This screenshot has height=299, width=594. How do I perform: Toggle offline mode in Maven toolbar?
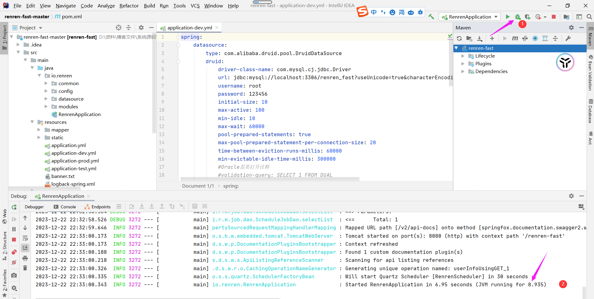525,38
